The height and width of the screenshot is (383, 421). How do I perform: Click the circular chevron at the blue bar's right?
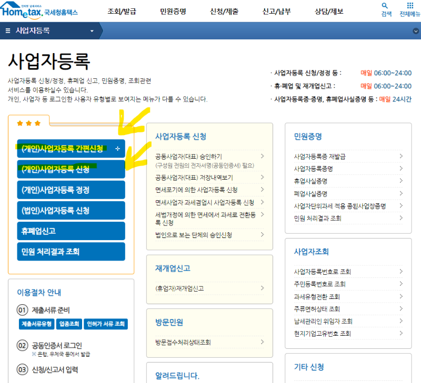pos(415,30)
